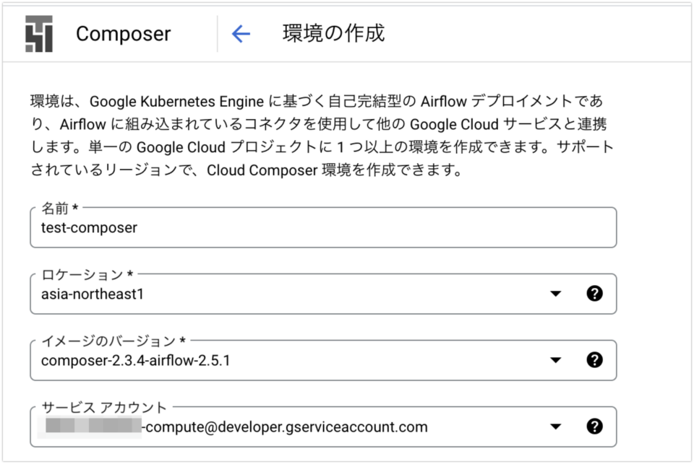Expand the イメージのバージョン dropdown arrow
Screen dimensions: 694x464
(555, 360)
